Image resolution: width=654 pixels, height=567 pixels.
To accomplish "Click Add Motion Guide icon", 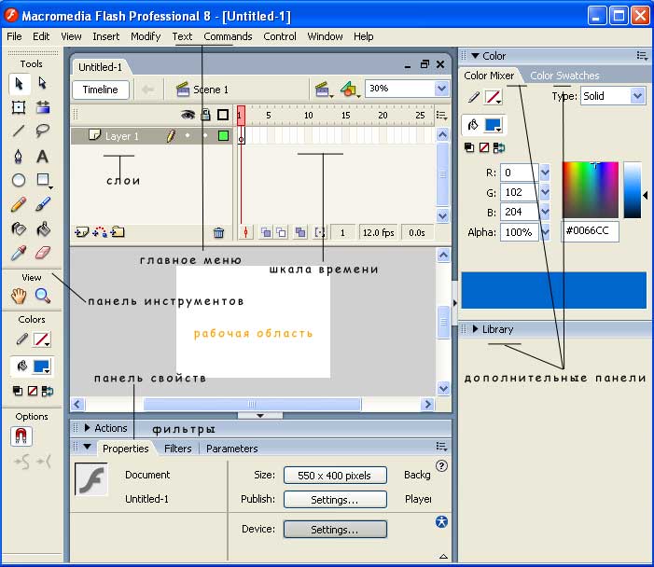I will [100, 232].
